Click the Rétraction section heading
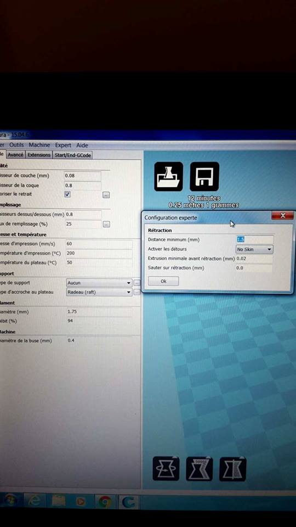This screenshot has width=296, height=527. point(160,230)
